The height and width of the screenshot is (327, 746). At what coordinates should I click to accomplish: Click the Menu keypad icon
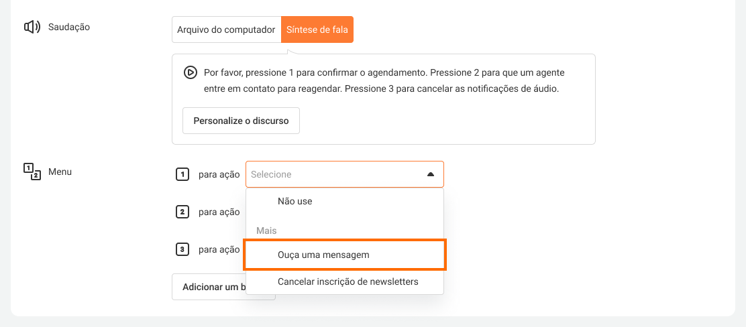(x=32, y=172)
